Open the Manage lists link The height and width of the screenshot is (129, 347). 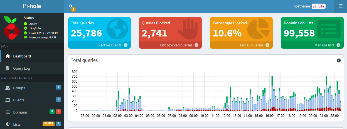tap(312, 45)
